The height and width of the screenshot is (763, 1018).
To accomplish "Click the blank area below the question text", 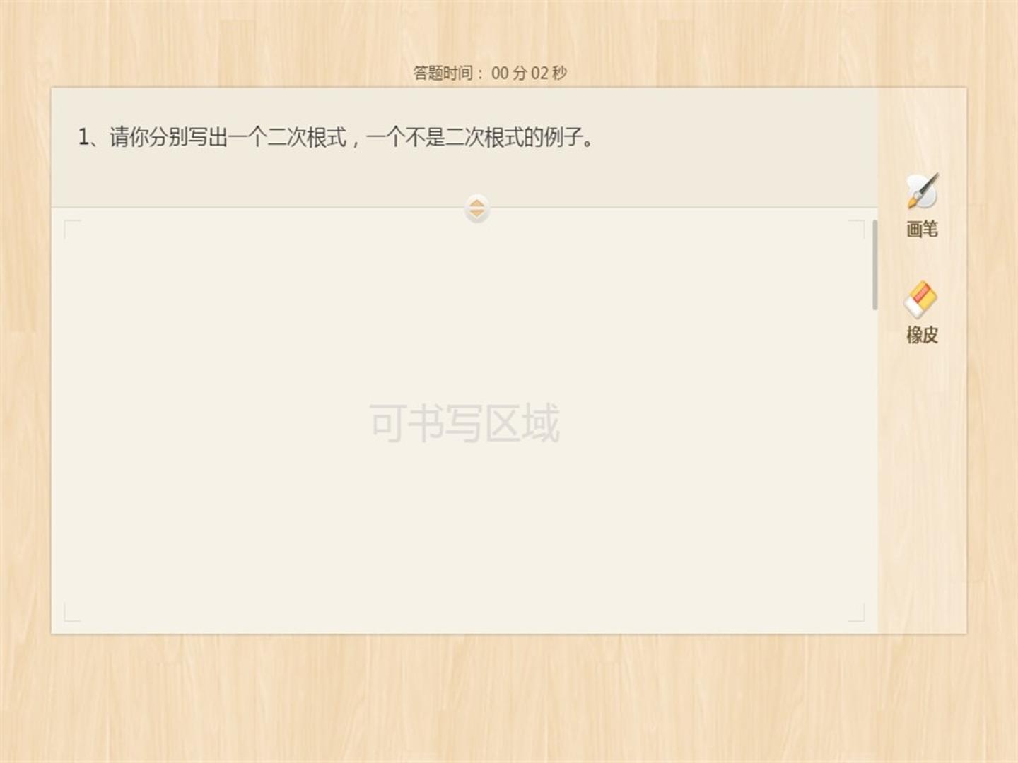I will (x=464, y=177).
